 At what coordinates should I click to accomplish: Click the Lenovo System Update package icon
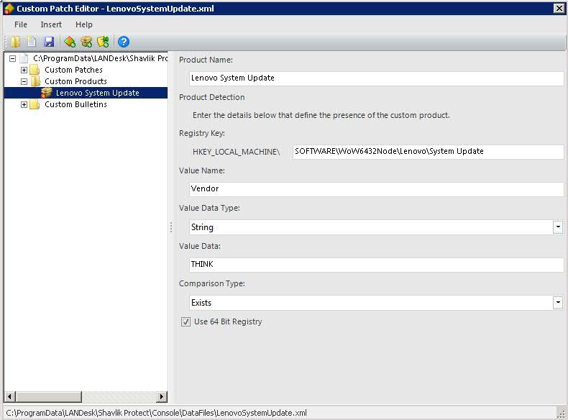pyautogui.click(x=46, y=93)
